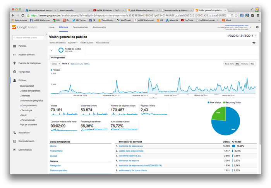
Task: Switch chart granularity to Semana
Action: click(245, 64)
